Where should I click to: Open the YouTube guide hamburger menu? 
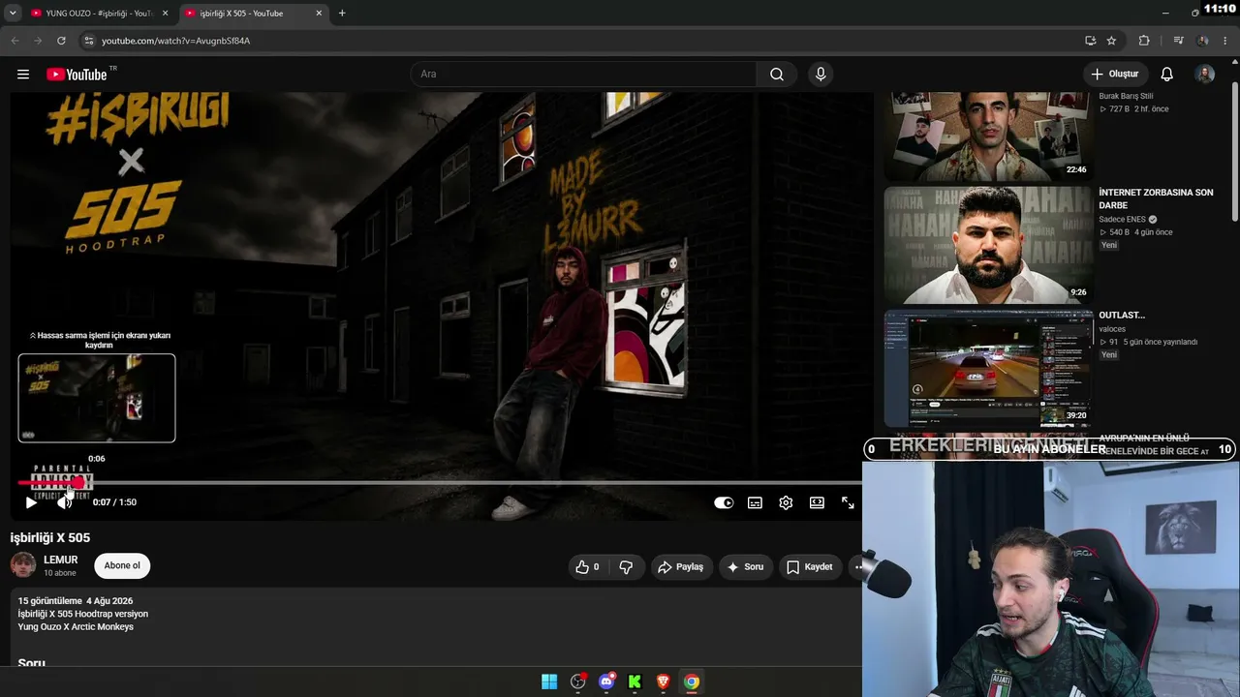[x=23, y=75]
